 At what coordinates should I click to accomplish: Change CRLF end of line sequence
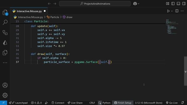point(92,103)
